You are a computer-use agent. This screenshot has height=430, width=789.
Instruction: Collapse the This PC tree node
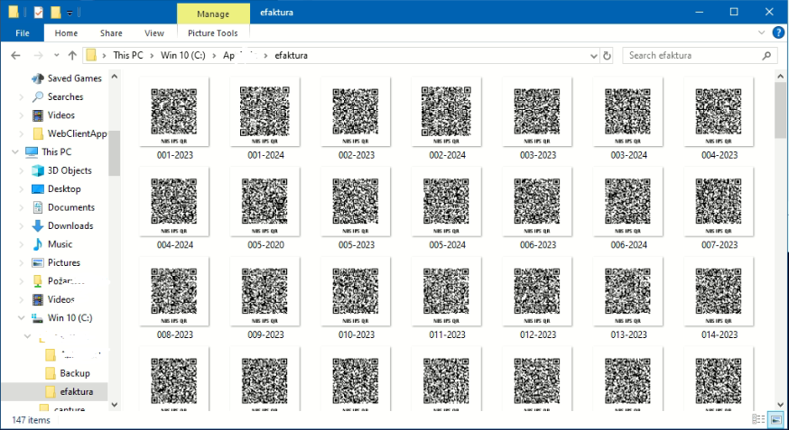(14, 151)
